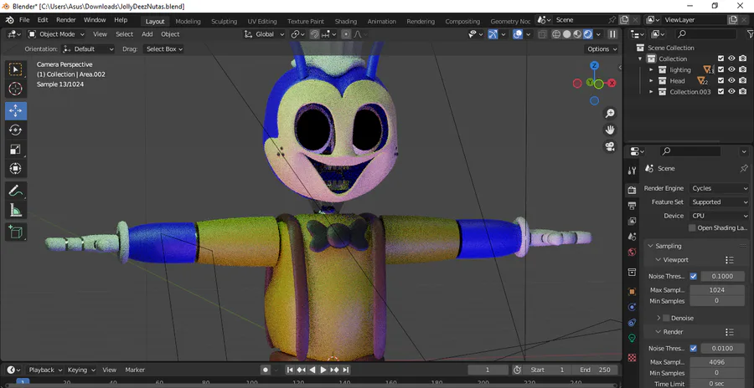Open the Device CPU dropdown

point(720,216)
